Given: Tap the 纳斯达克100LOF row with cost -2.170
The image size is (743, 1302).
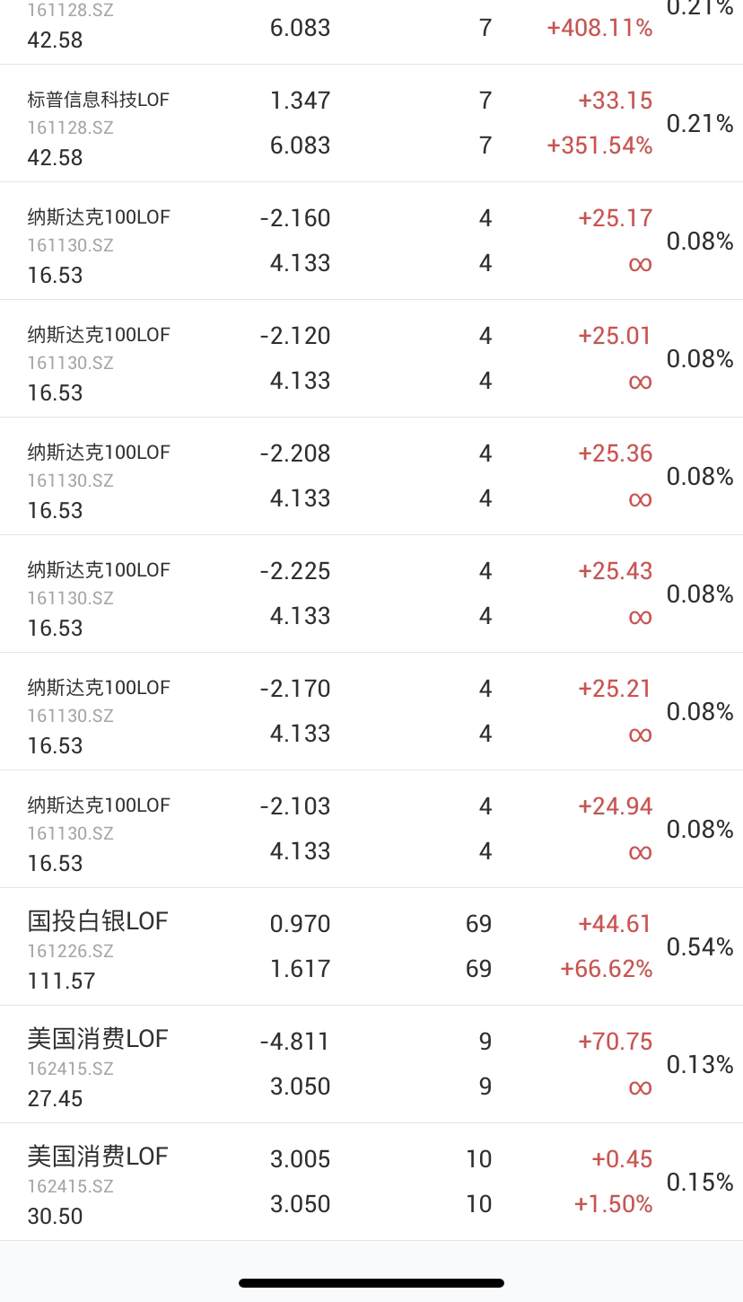Looking at the screenshot, I should [x=371, y=711].
